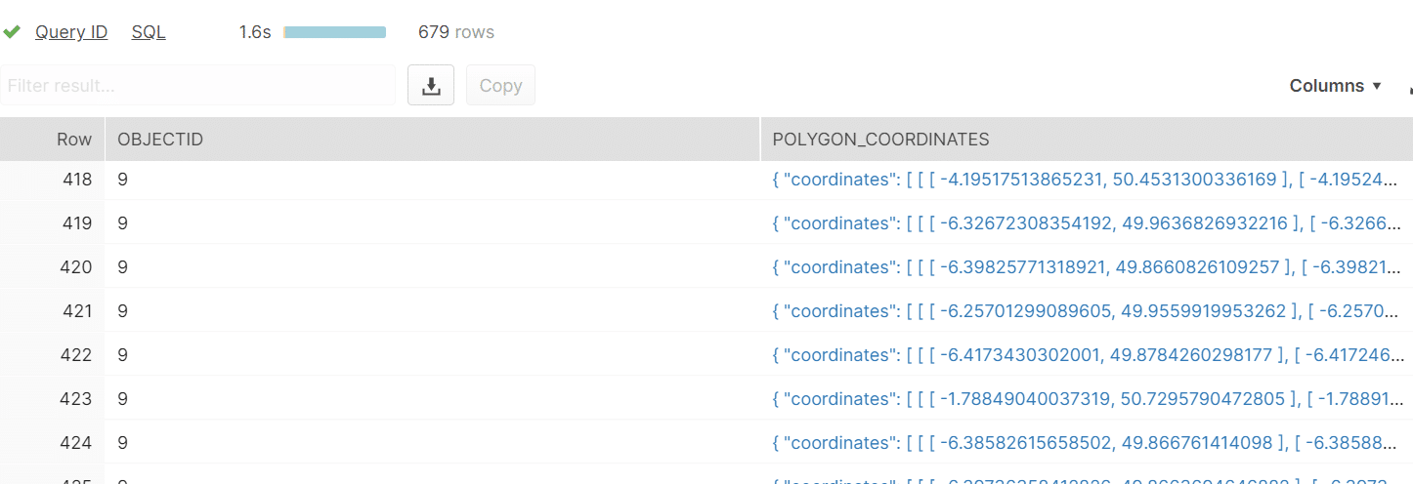Viewport: 1413px width, 484px height.
Task: Open the SQL link
Action: click(149, 32)
